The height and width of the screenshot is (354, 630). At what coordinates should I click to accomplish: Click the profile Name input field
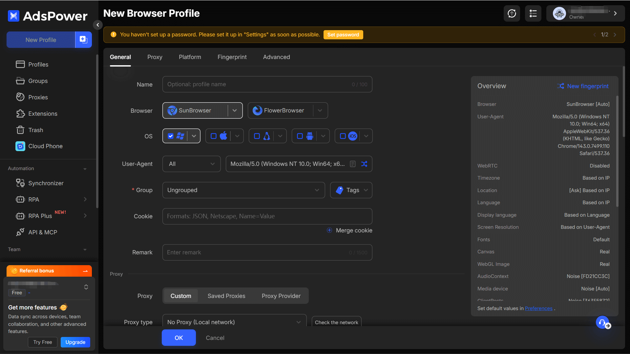267,84
